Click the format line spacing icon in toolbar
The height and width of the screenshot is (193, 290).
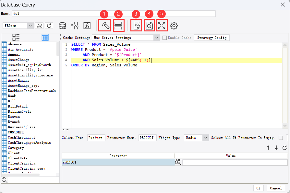click(118, 26)
